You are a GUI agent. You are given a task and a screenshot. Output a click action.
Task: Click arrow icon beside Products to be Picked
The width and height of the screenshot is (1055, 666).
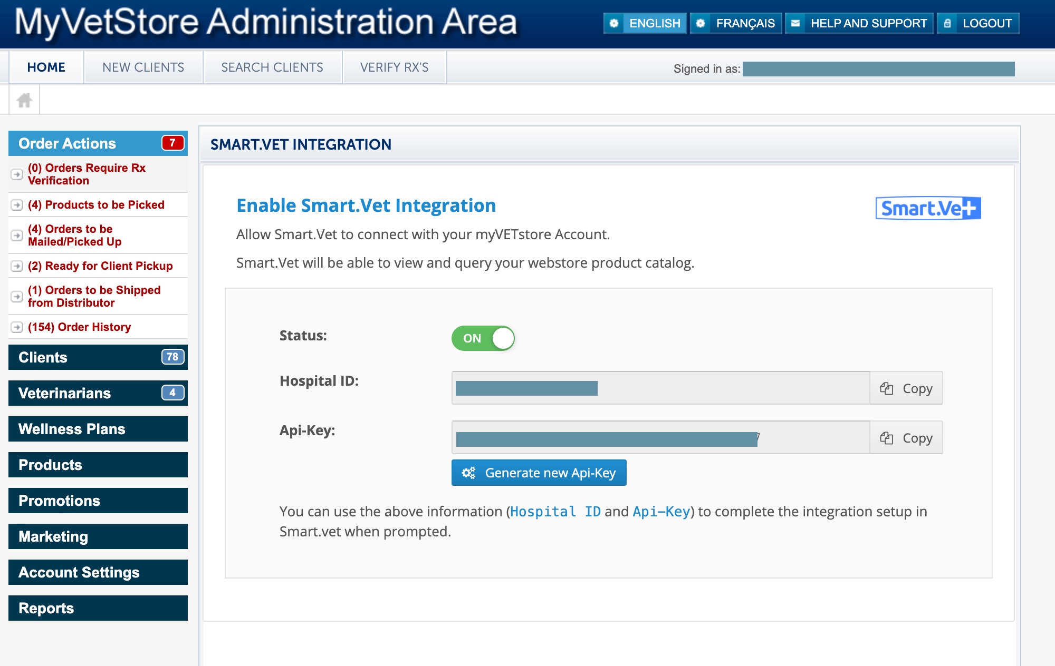pyautogui.click(x=17, y=205)
